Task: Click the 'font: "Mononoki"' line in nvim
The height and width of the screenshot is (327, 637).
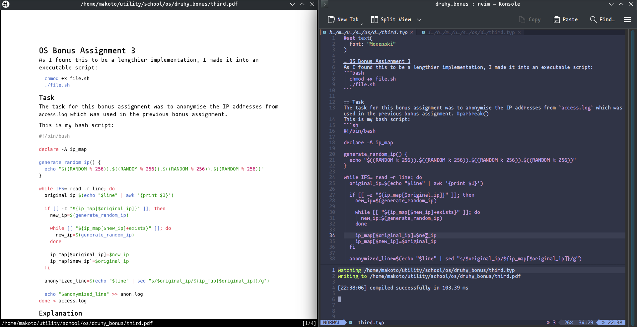Action: click(373, 44)
